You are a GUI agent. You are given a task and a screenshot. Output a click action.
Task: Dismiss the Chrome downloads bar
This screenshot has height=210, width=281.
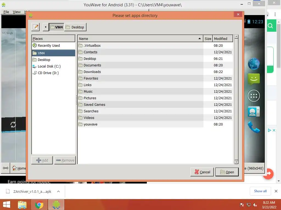coord(276,191)
